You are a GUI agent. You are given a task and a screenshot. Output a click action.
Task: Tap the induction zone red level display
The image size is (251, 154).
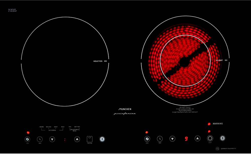[65, 139]
